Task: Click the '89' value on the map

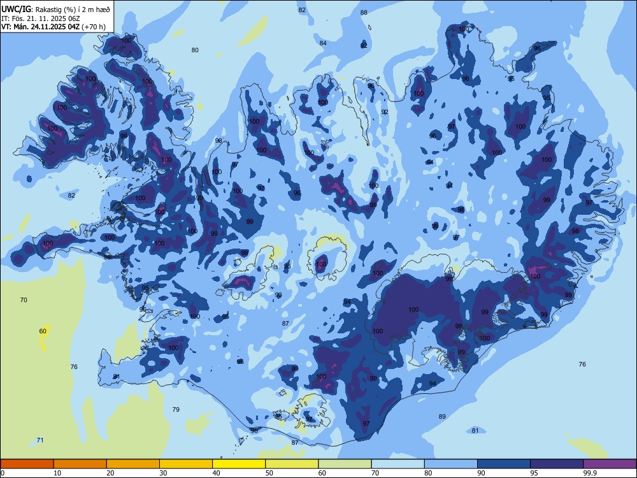Action: click(443, 416)
